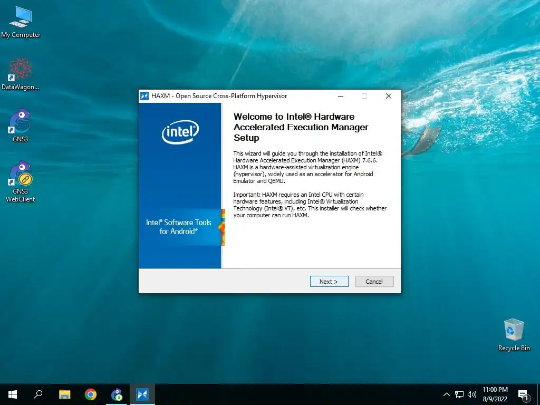Click Intel Software Tools for Android text
This screenshot has width=540, height=405.
click(x=178, y=227)
